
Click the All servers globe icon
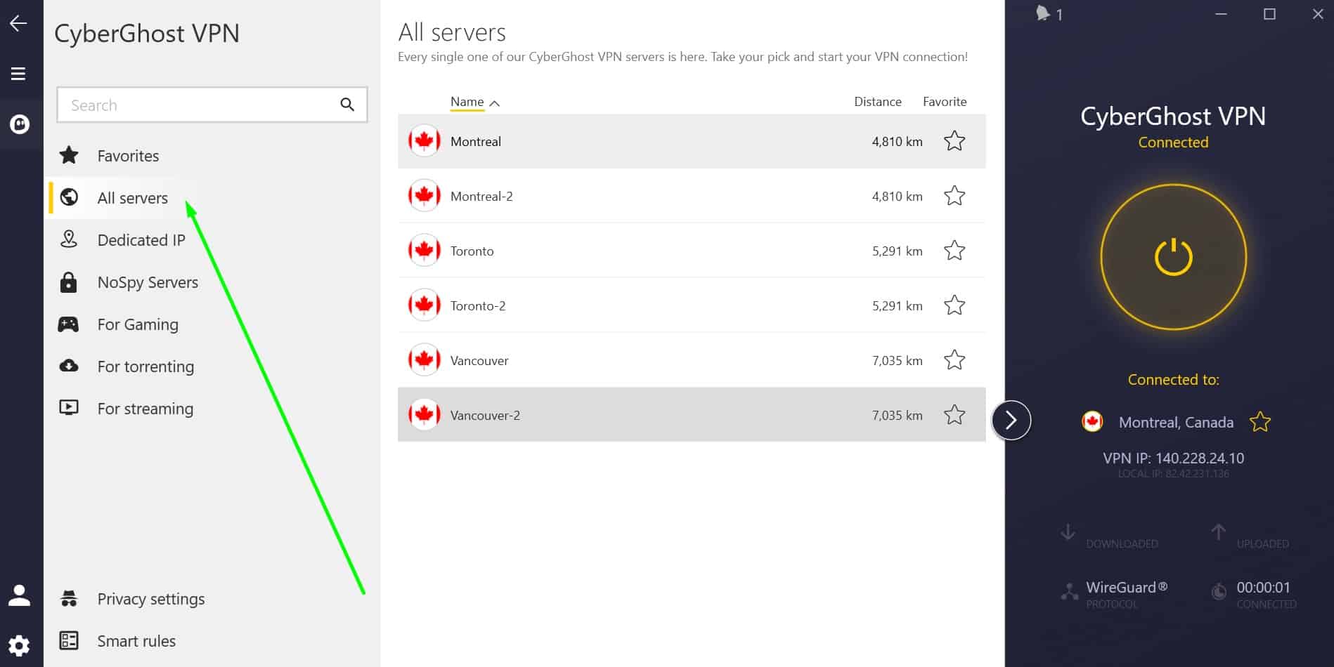click(69, 197)
